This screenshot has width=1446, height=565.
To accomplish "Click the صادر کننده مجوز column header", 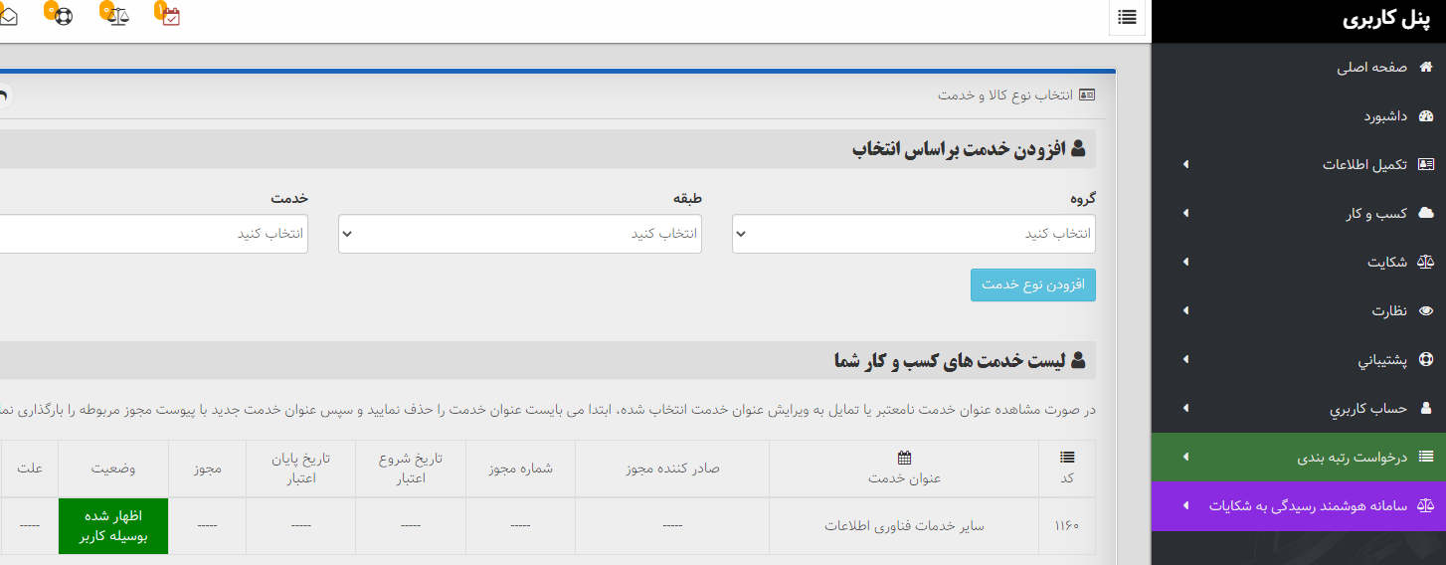I will click(672, 468).
